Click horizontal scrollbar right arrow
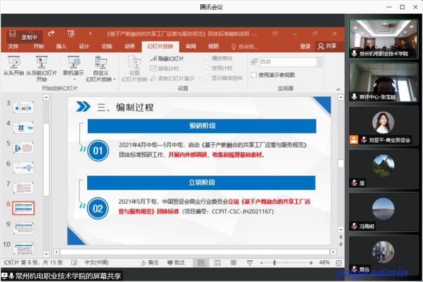The image size is (423, 282). point(333,252)
